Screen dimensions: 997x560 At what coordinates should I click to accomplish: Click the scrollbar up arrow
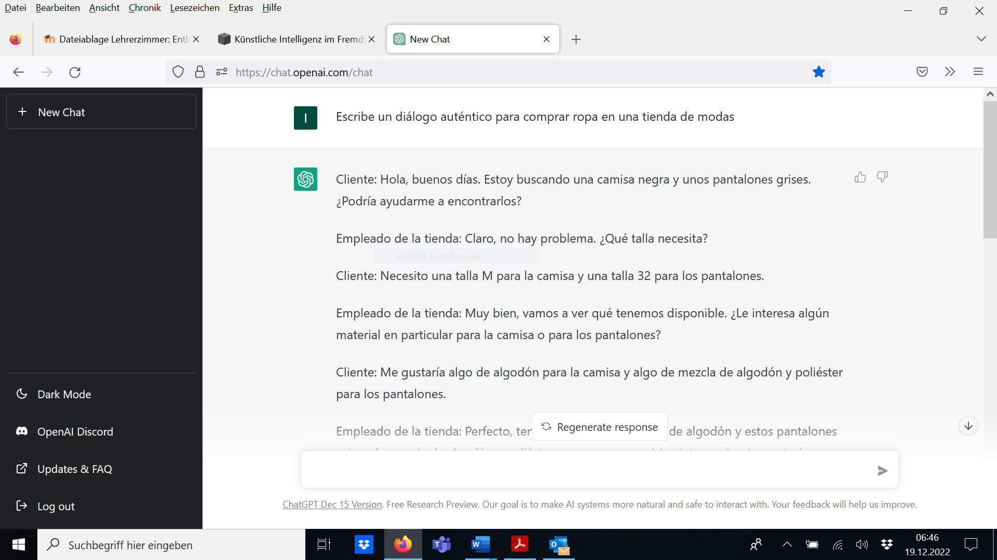point(990,94)
